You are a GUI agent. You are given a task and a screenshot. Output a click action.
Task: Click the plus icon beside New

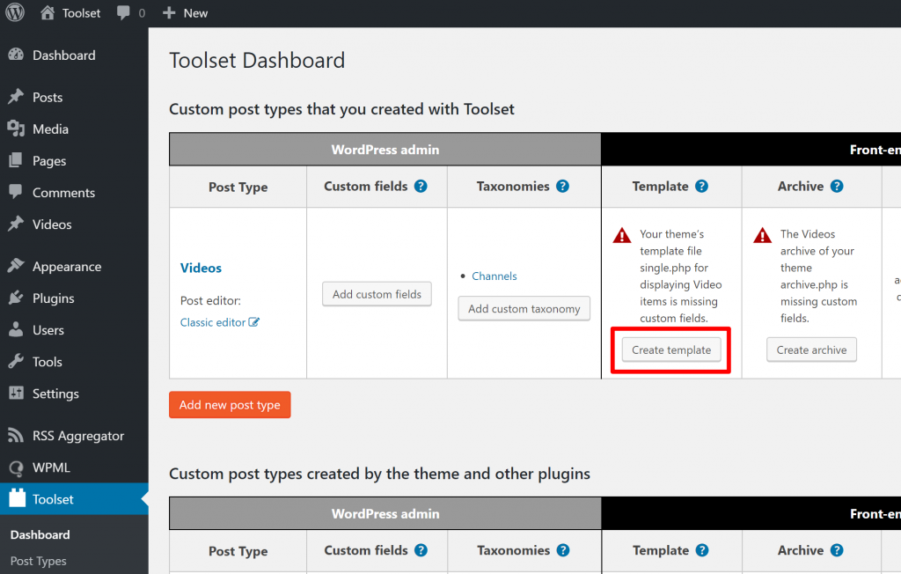pos(168,12)
